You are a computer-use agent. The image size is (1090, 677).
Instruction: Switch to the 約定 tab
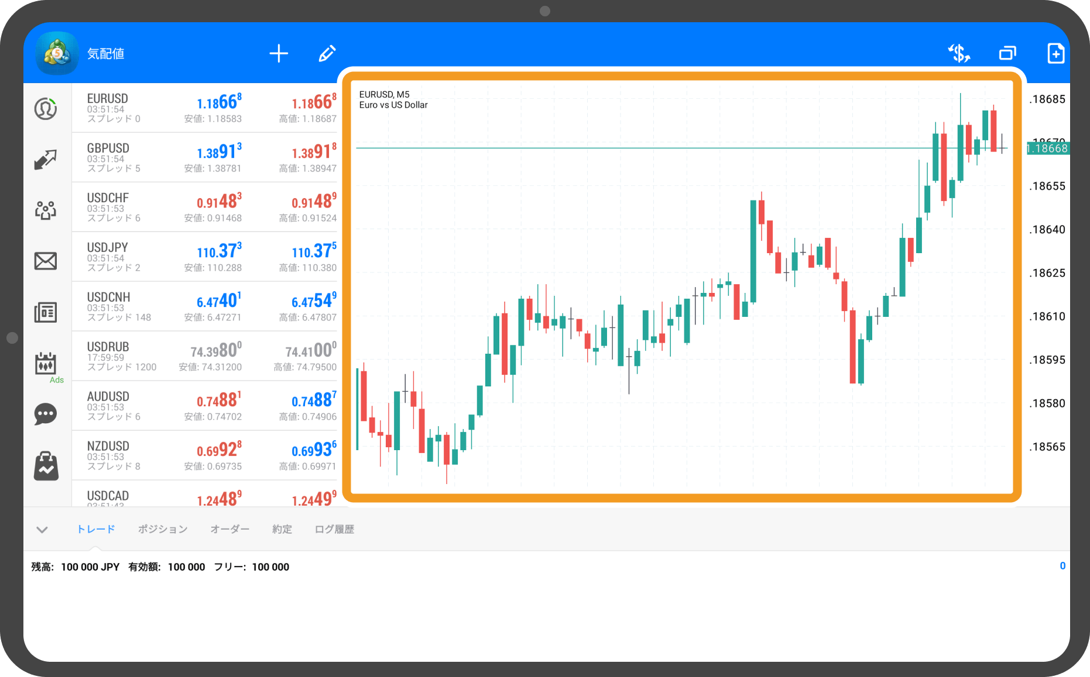click(282, 529)
